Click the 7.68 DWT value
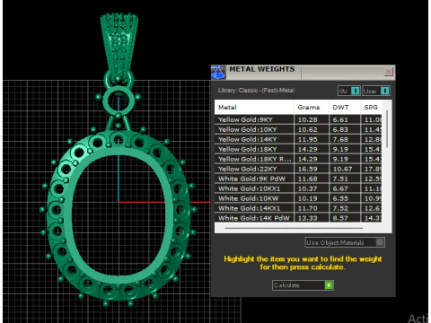 (340, 139)
